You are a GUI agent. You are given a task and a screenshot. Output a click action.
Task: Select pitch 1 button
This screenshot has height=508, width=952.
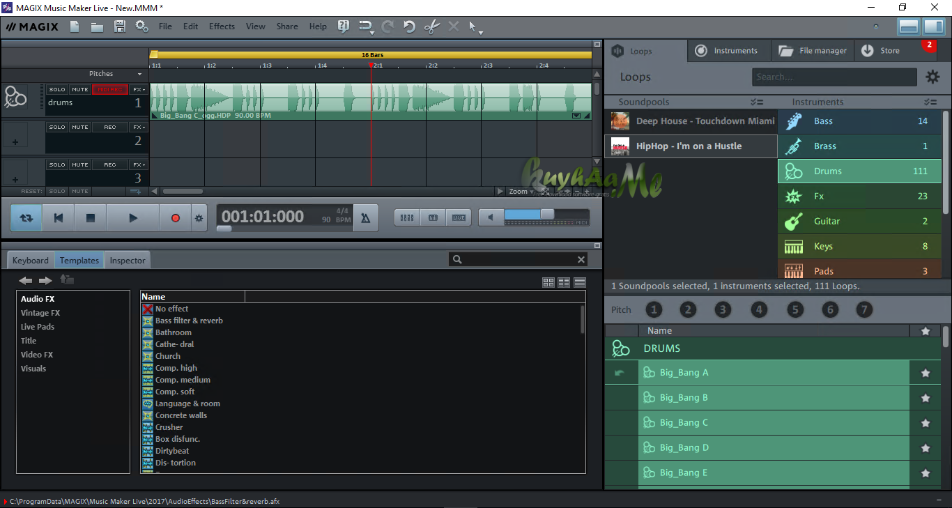(654, 310)
